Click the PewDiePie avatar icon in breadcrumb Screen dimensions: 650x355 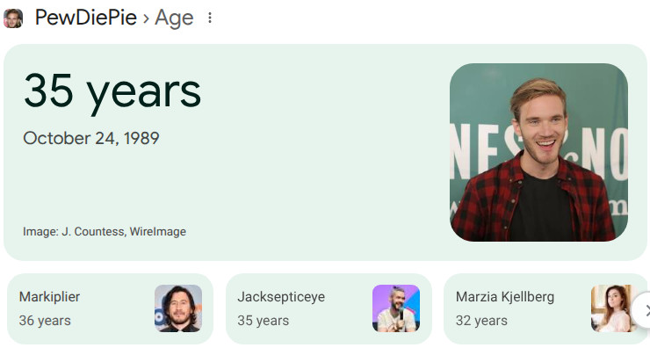(x=13, y=18)
